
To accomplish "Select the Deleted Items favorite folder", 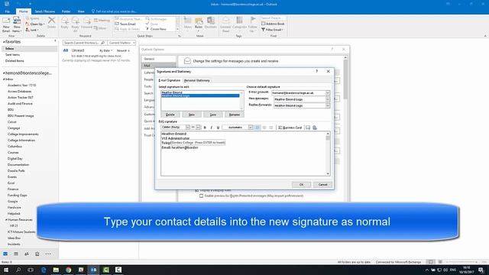I will click(x=15, y=61).
